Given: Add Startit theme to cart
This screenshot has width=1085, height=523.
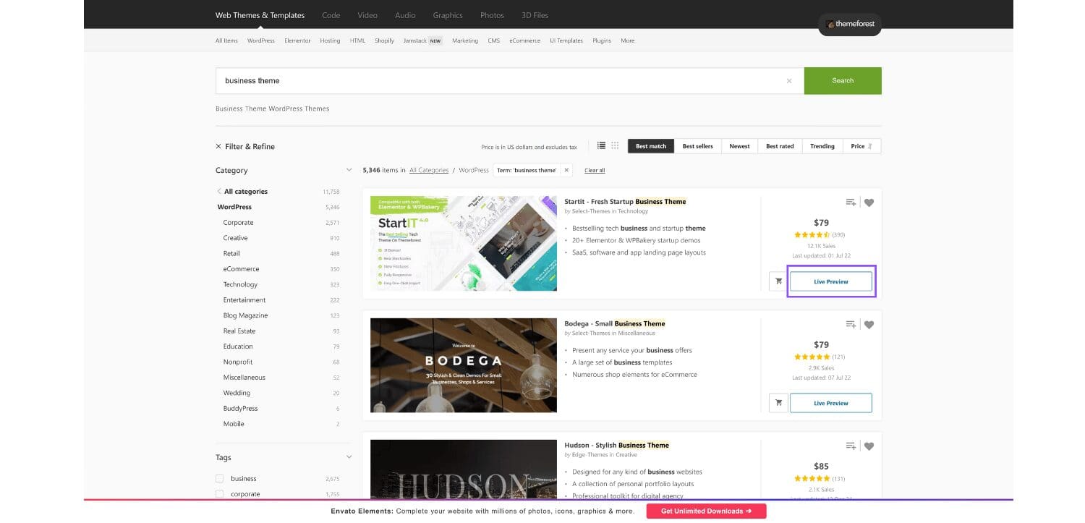Looking at the screenshot, I should pyautogui.click(x=778, y=281).
